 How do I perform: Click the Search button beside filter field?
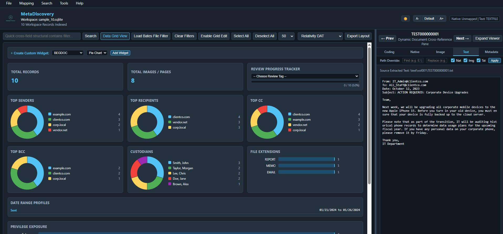[x=91, y=36]
